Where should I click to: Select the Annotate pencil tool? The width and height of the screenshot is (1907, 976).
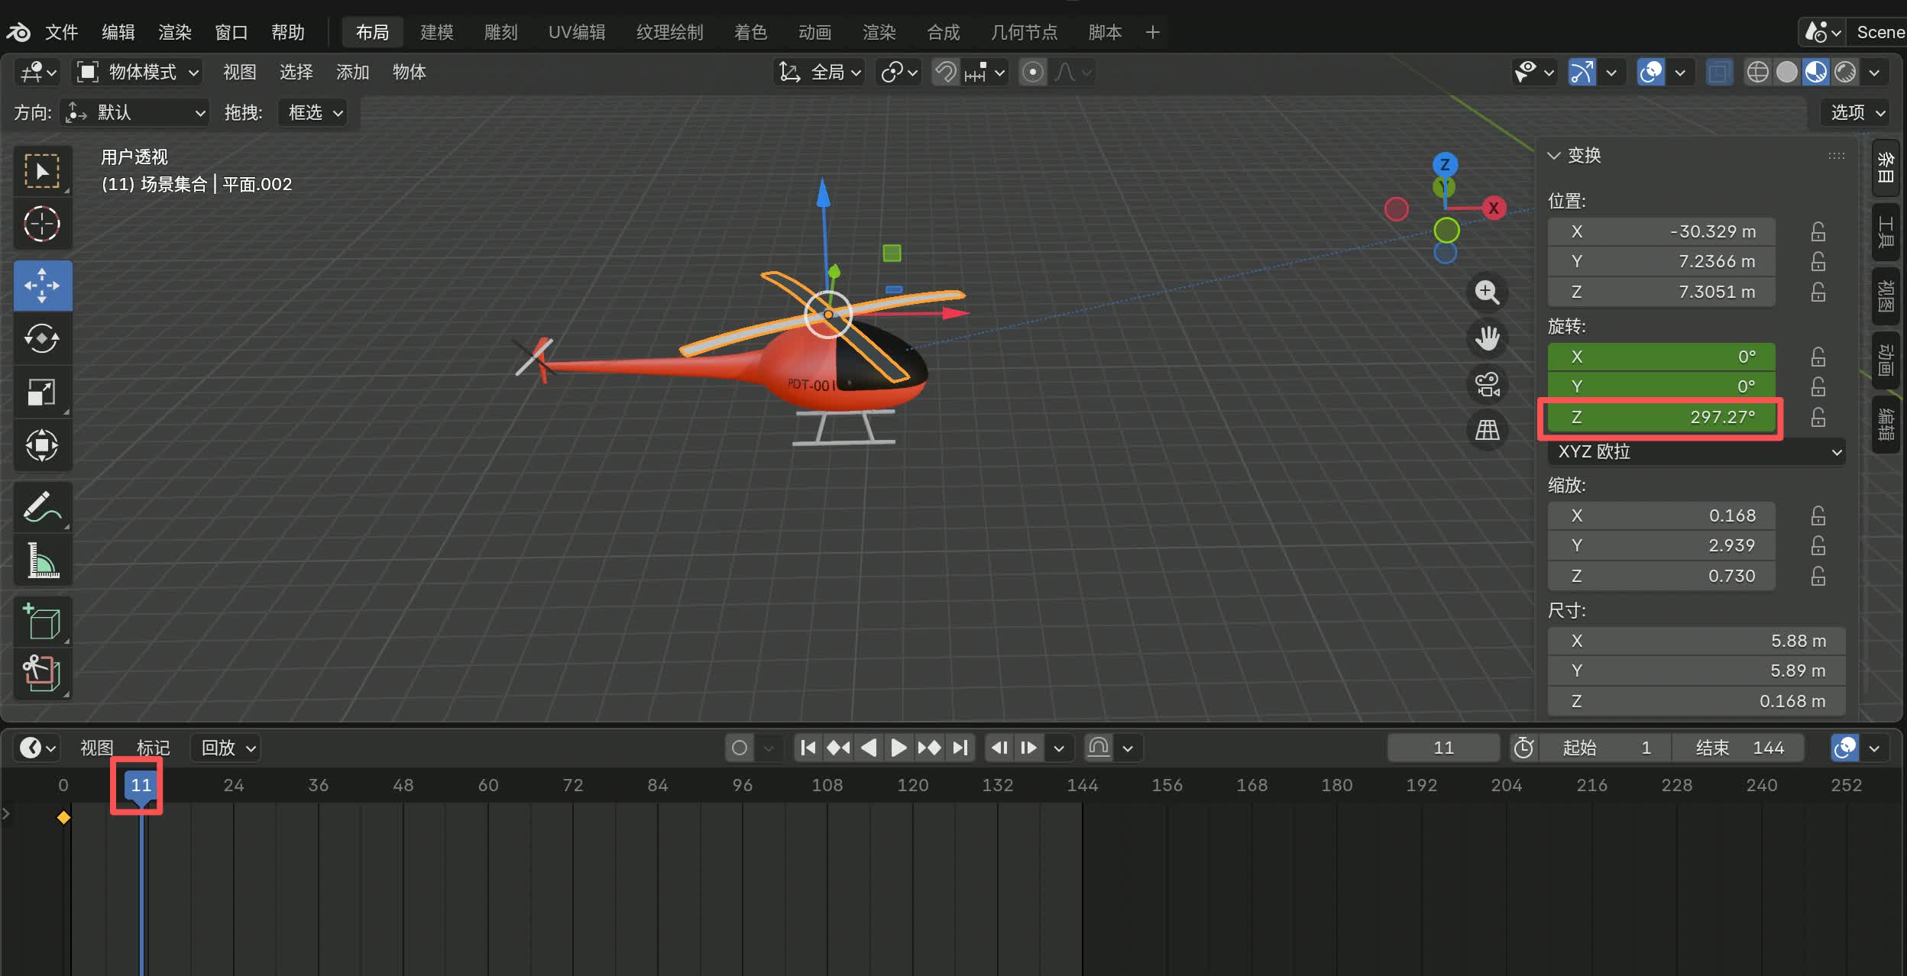42,506
